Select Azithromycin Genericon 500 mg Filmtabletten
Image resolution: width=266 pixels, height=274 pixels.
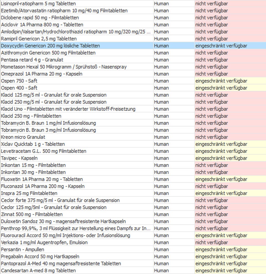(48, 53)
